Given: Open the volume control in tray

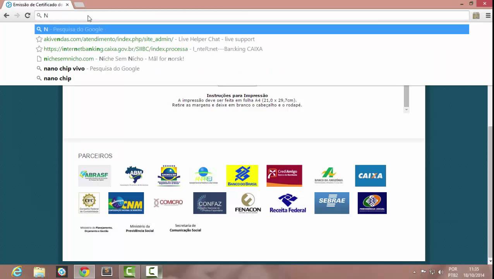Looking at the screenshot, I should click(x=441, y=272).
